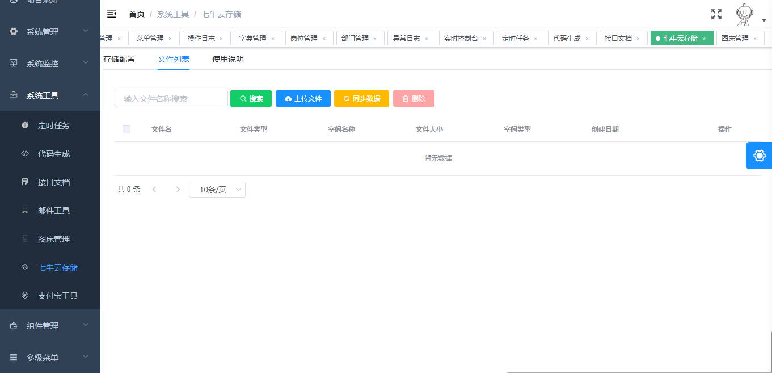This screenshot has height=373, width=772.
Task: Close the 图床管理 tab
Action: point(755,39)
